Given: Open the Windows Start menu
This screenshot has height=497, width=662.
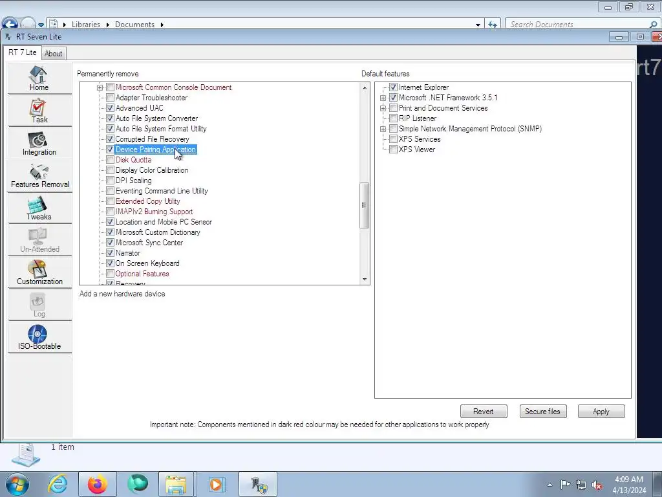Looking at the screenshot, I should (x=17, y=484).
